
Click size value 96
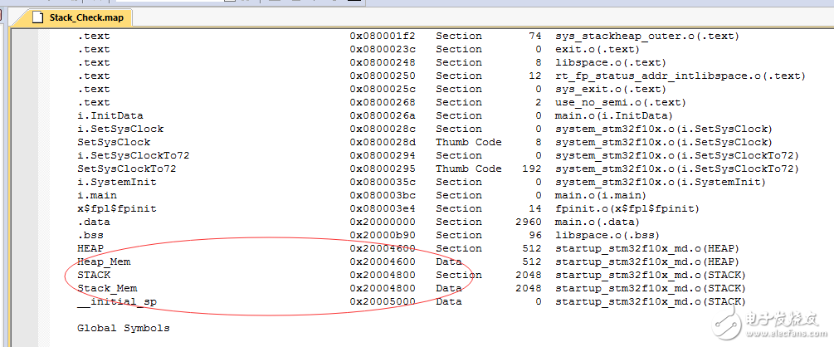[535, 236]
